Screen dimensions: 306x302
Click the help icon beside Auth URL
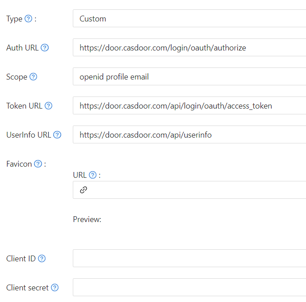[x=45, y=48]
